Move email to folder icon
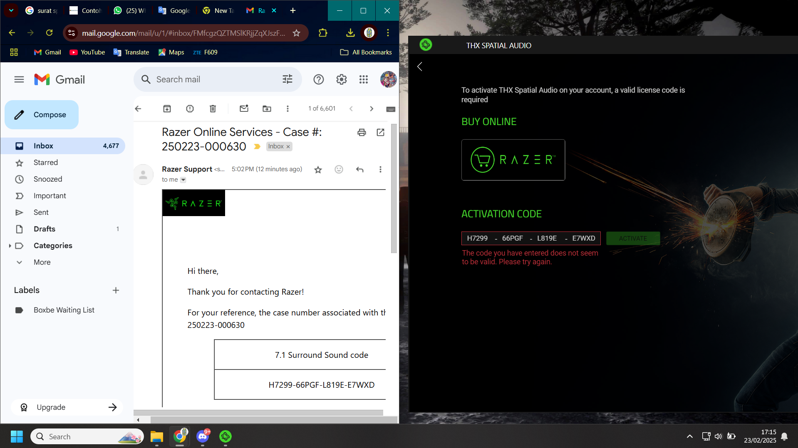The width and height of the screenshot is (798, 448). pos(267,108)
